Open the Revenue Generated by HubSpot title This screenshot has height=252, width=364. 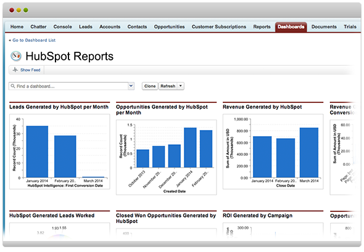click(x=262, y=107)
